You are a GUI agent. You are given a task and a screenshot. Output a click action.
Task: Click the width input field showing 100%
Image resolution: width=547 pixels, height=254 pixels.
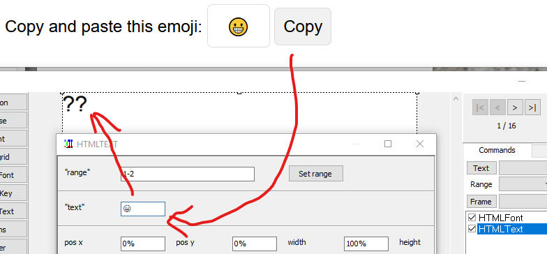pos(366,244)
